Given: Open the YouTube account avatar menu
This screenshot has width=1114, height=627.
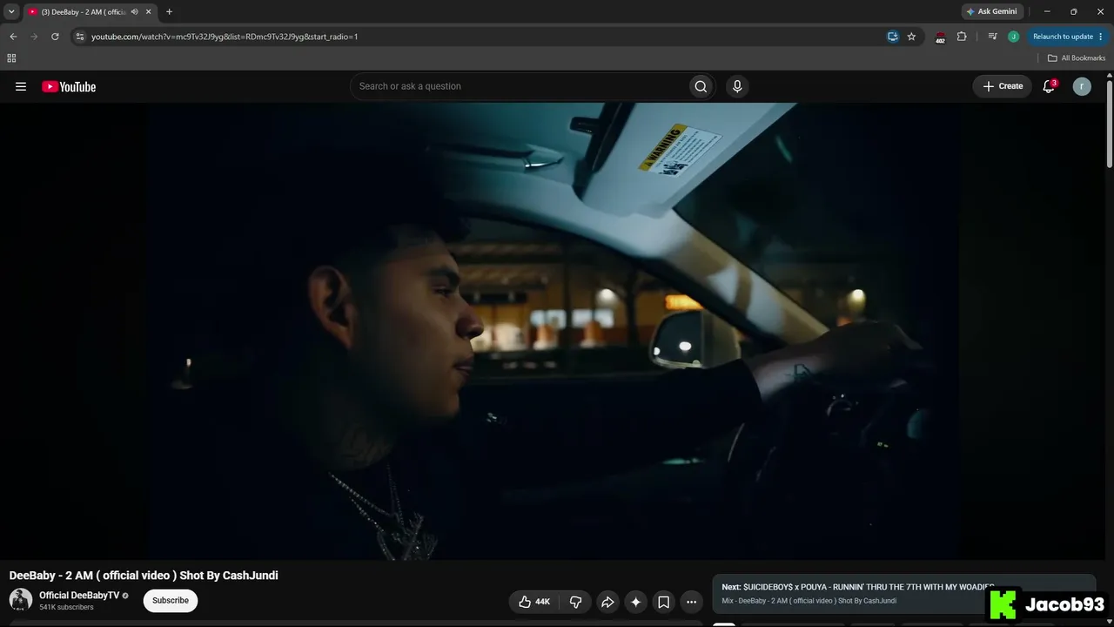Looking at the screenshot, I should coord(1082,86).
